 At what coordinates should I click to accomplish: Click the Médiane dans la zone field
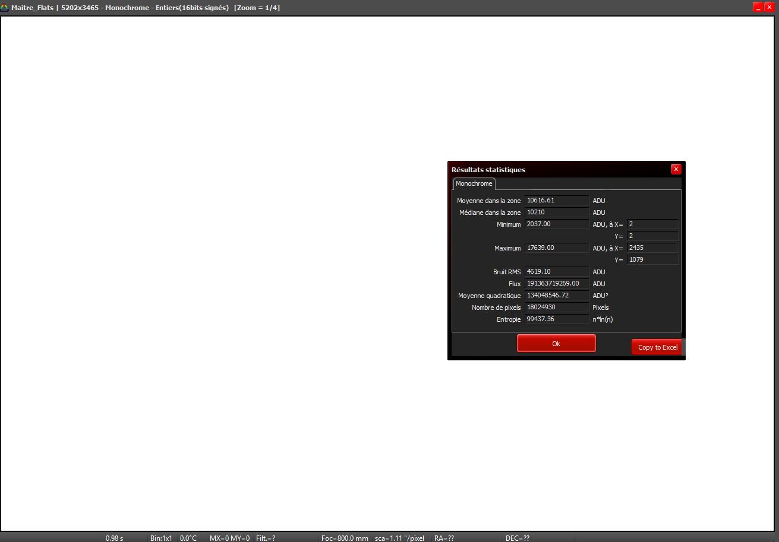[x=556, y=213]
